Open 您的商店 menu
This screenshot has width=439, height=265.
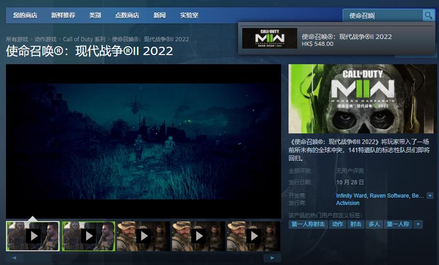tap(25, 15)
